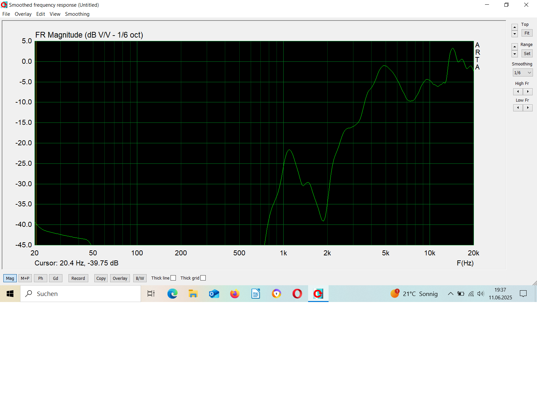
Task: Launch Microsoft Edge from the taskbar
Action: pos(173,294)
